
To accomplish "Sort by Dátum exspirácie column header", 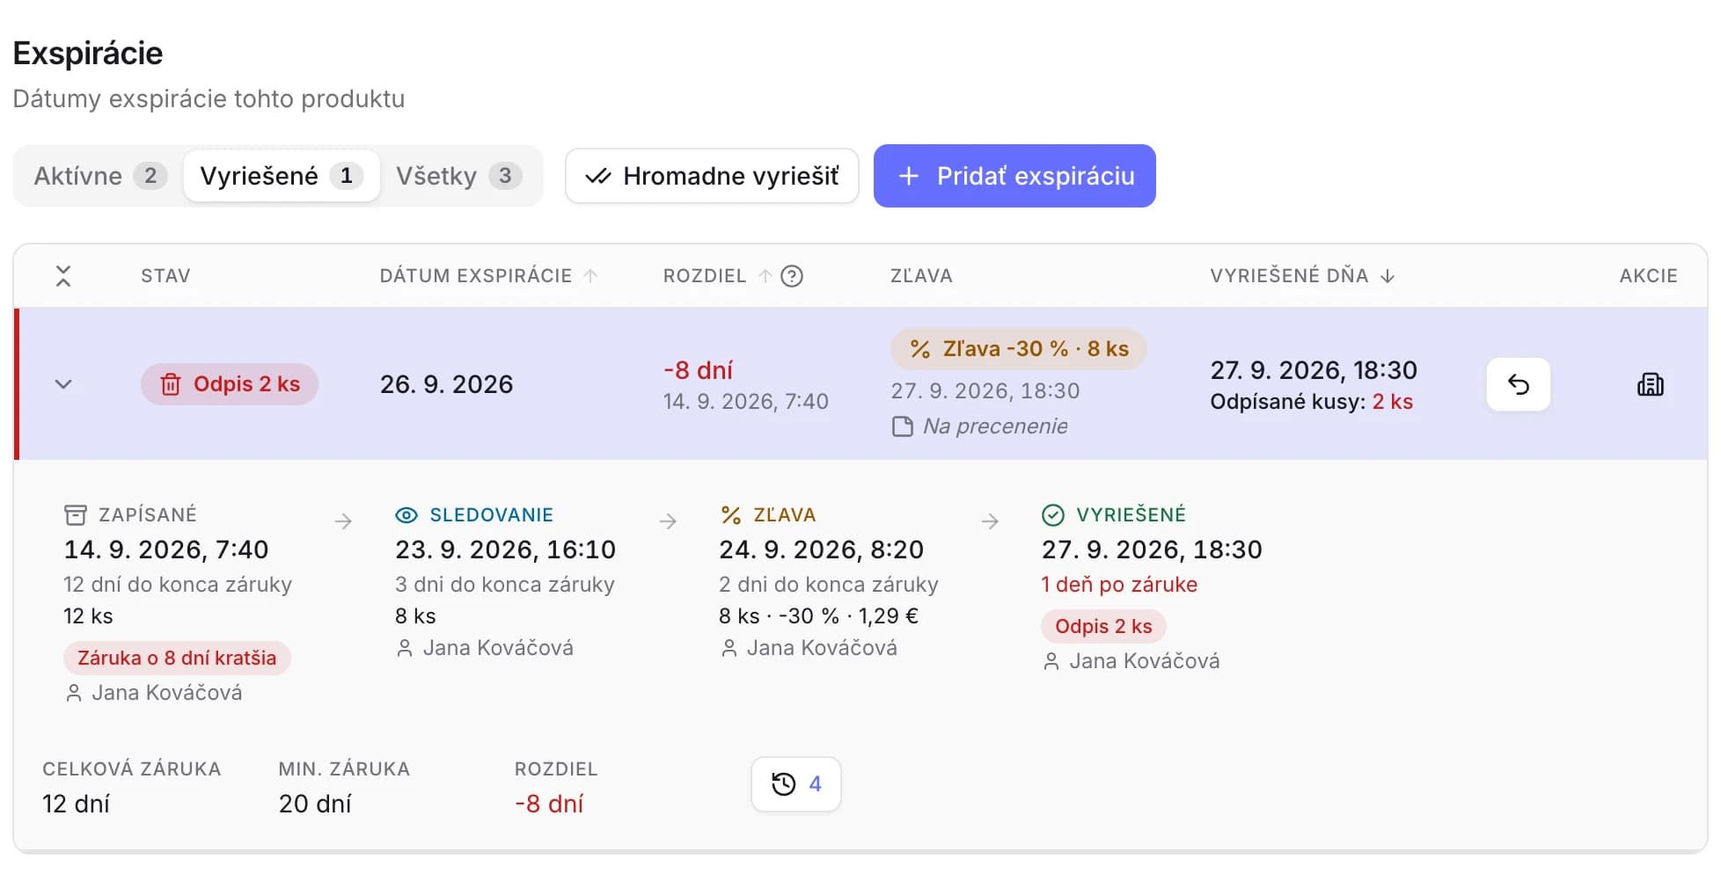I will tap(488, 276).
